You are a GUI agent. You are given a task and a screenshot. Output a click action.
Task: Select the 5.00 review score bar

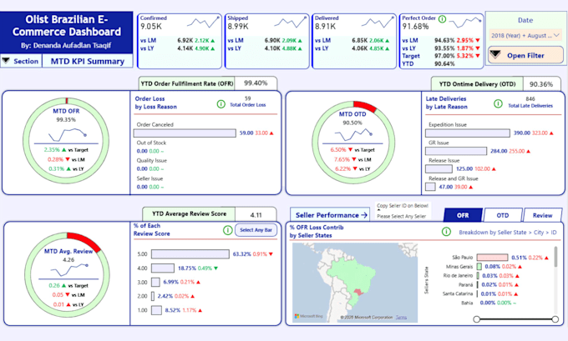(190, 253)
